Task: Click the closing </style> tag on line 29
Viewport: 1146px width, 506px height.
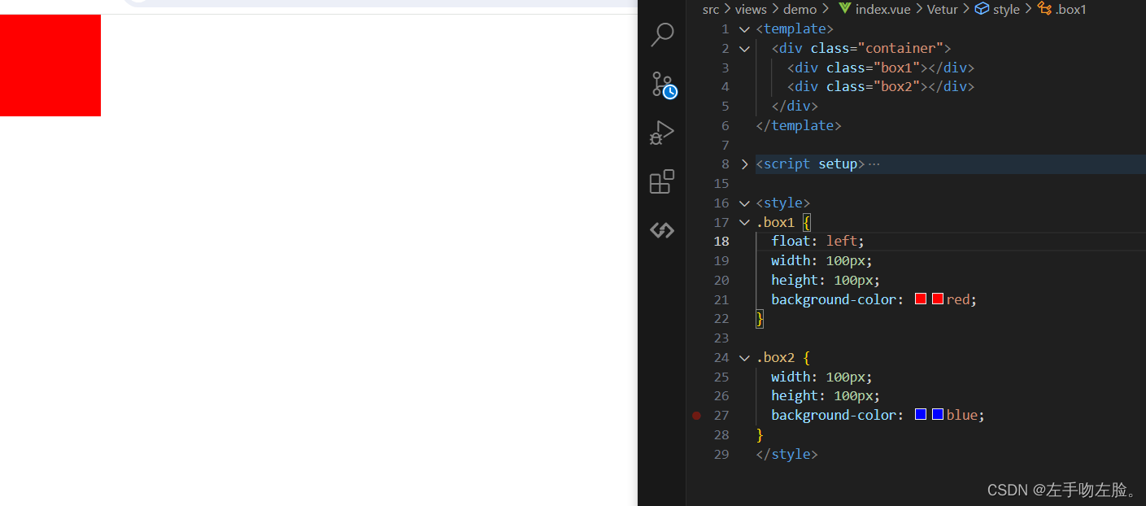Action: click(787, 455)
